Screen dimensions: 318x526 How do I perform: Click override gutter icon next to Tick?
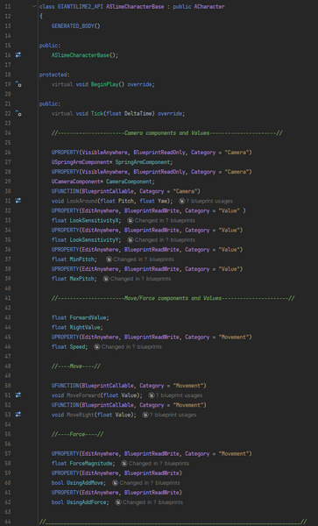click(18, 113)
